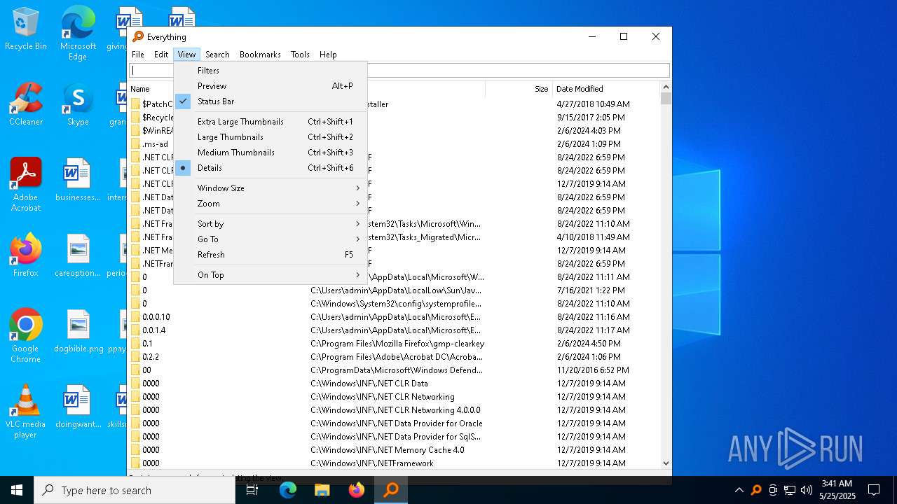The height and width of the screenshot is (504, 897).
Task: Open network status tray icon
Action: coord(790,490)
